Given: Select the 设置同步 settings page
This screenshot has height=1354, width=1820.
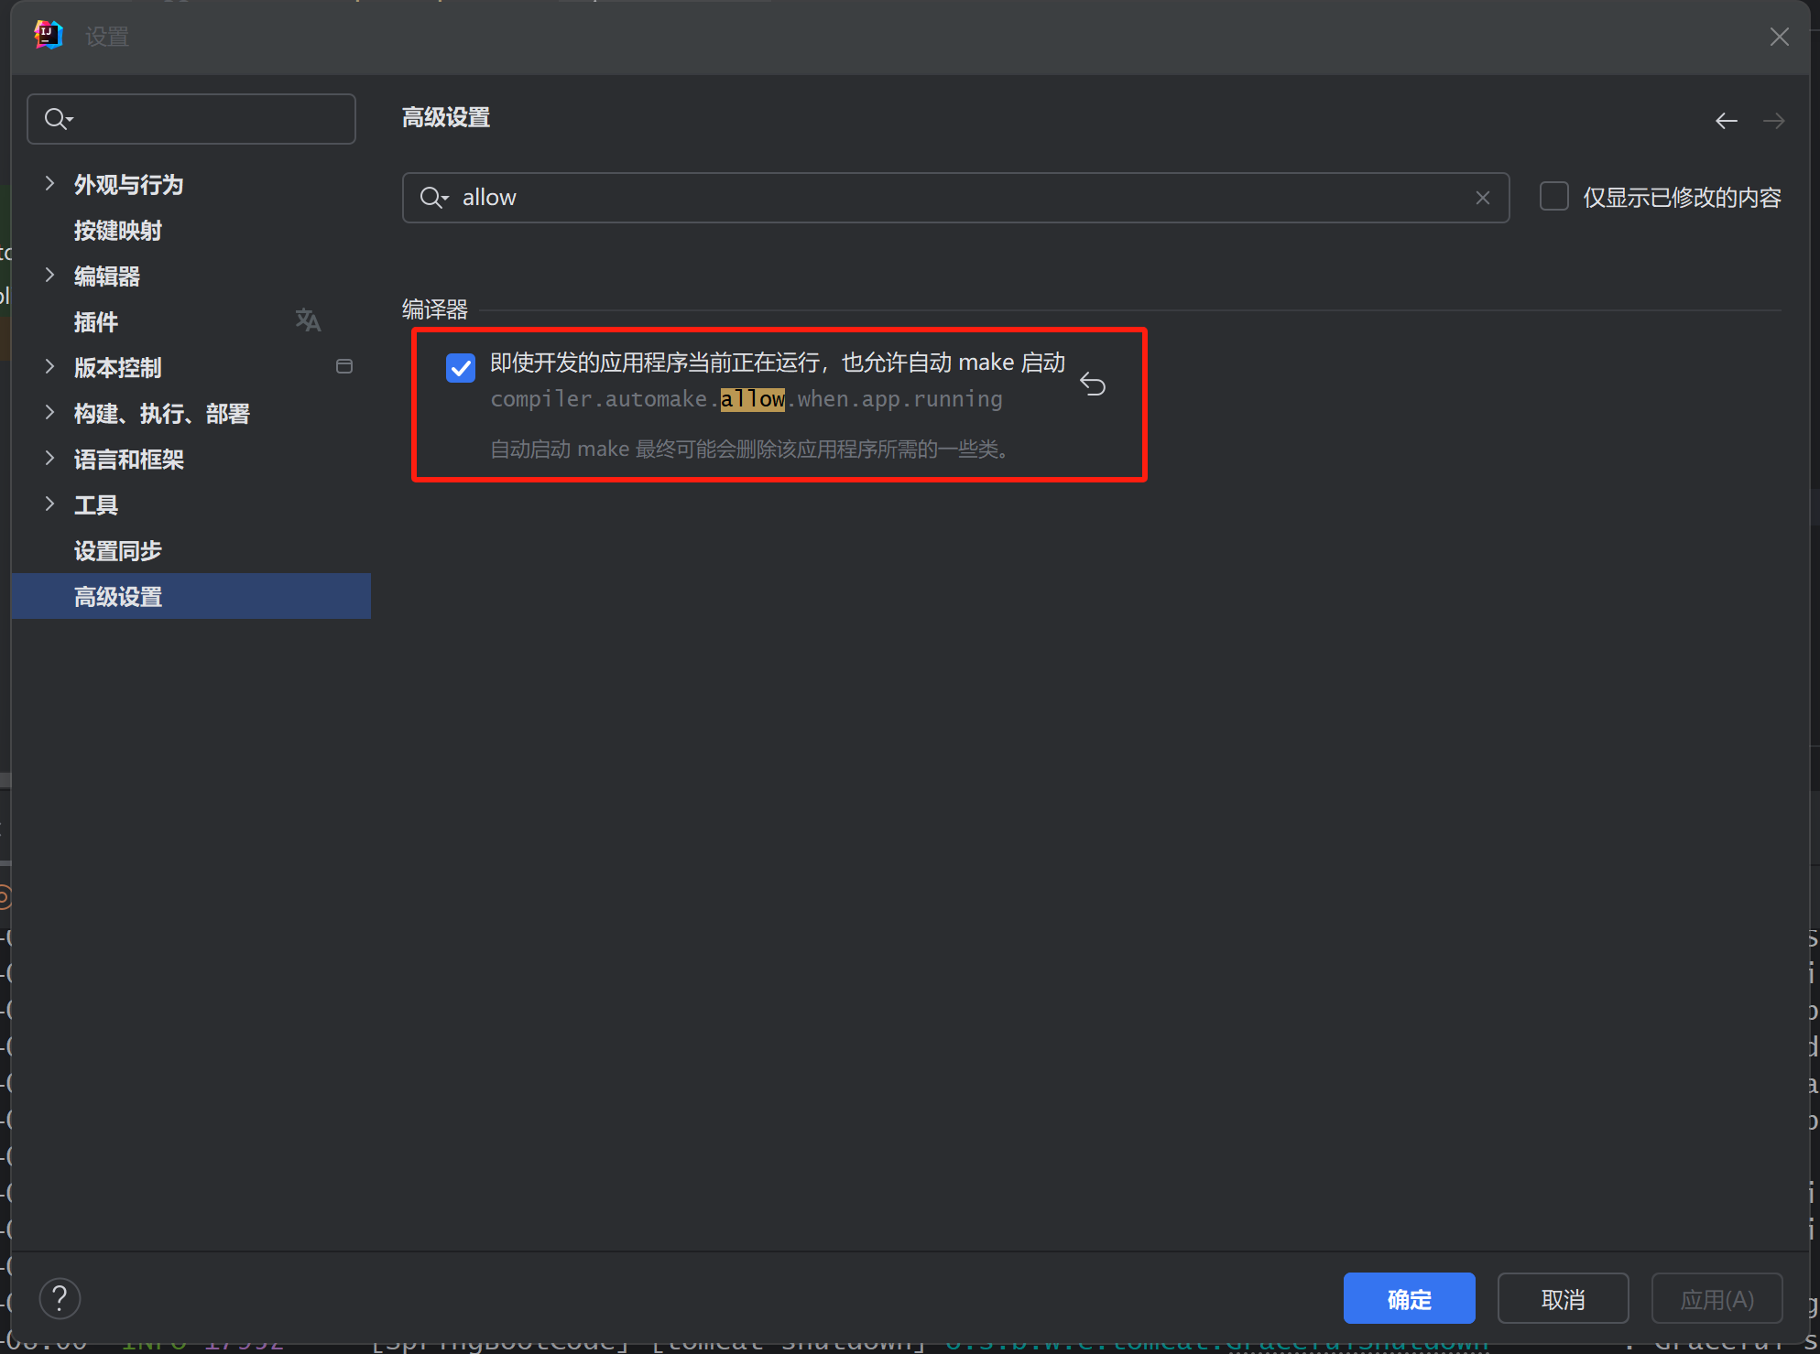Looking at the screenshot, I should click(117, 551).
